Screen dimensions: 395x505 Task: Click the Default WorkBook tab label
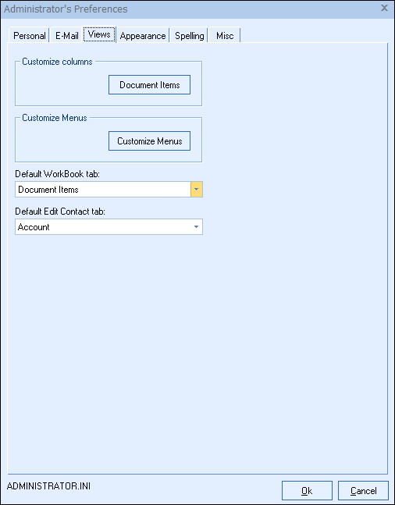pyautogui.click(x=58, y=174)
